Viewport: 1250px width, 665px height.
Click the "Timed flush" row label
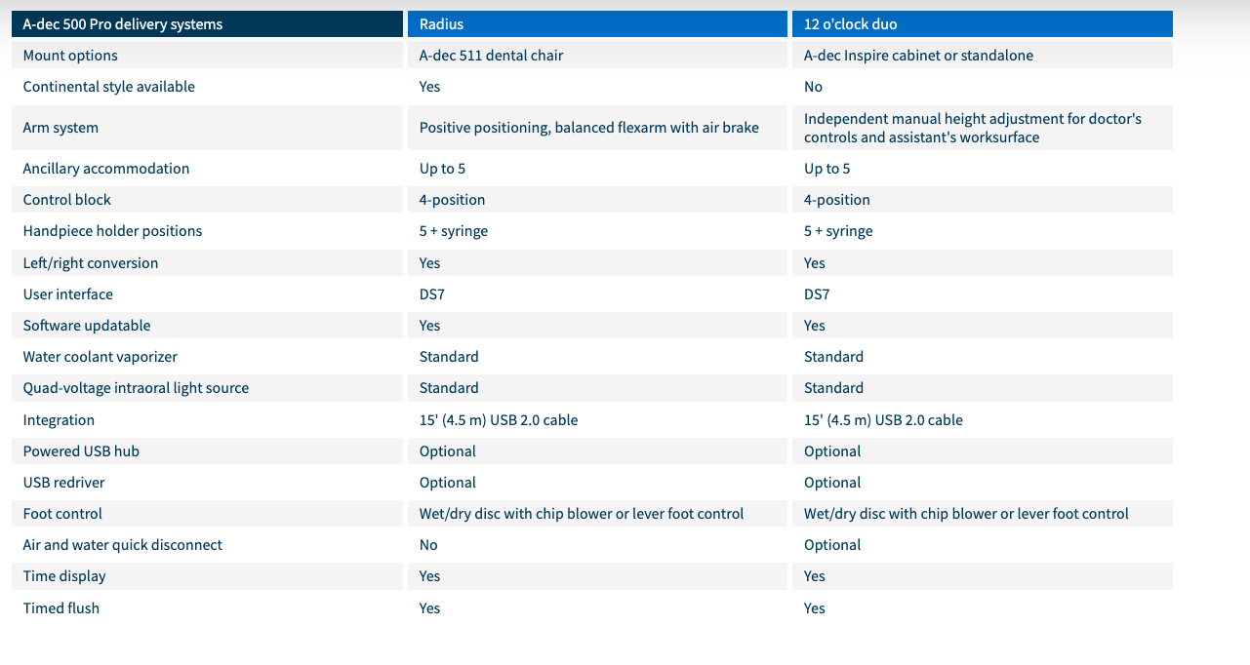click(x=61, y=608)
